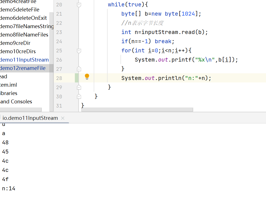Click the 'printf' call on line 26
The height and width of the screenshot is (202, 266).
(x=181, y=60)
